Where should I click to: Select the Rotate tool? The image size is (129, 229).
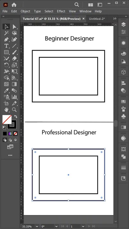coord(6,65)
